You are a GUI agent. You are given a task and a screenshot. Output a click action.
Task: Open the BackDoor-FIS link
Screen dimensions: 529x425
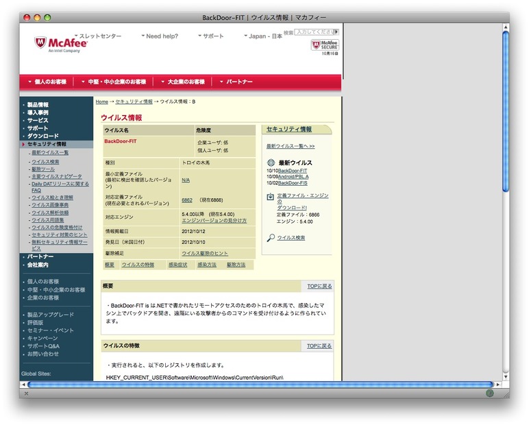pyautogui.click(x=293, y=183)
